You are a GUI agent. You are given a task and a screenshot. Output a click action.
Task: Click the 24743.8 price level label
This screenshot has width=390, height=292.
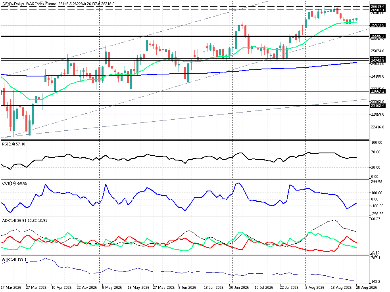tap(378, 60)
